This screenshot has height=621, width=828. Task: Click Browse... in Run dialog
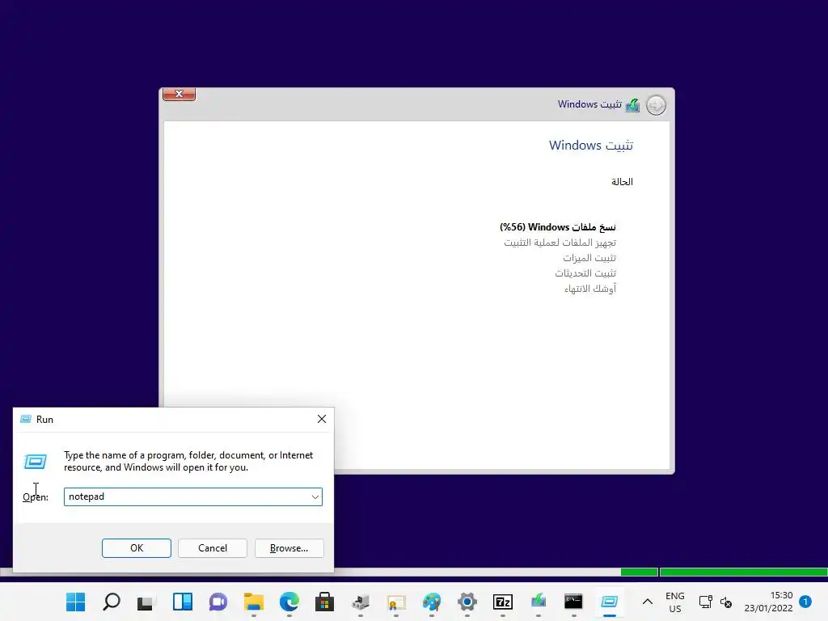pos(289,548)
